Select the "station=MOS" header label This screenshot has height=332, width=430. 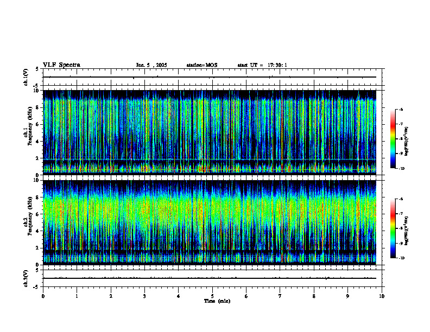[202, 65]
